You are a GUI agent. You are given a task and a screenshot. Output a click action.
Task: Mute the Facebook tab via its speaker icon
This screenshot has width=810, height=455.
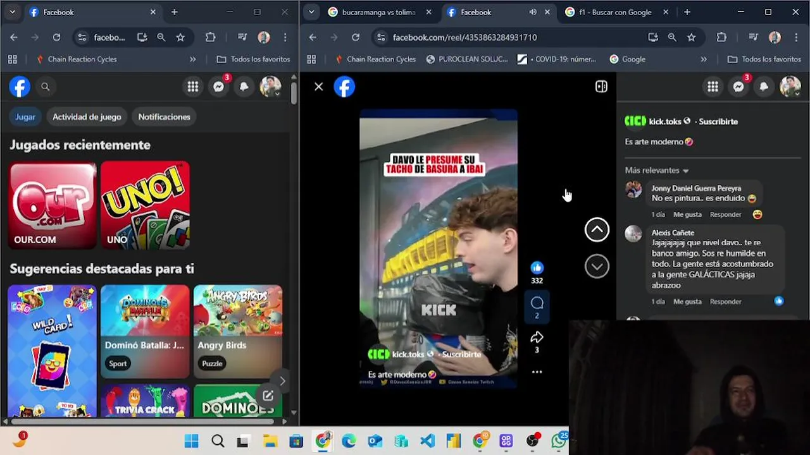pyautogui.click(x=533, y=12)
